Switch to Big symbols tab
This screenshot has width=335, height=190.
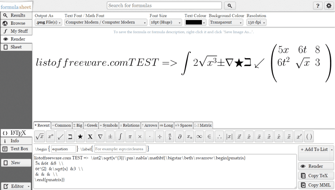[x=78, y=126]
